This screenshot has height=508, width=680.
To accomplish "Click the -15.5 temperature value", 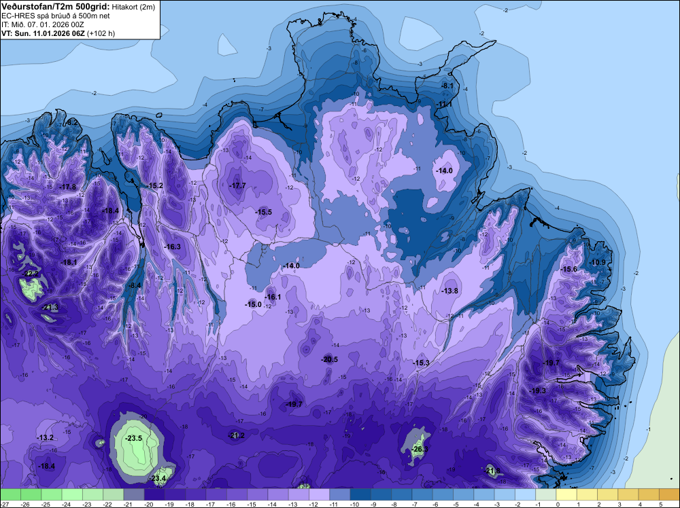I will (x=264, y=212).
